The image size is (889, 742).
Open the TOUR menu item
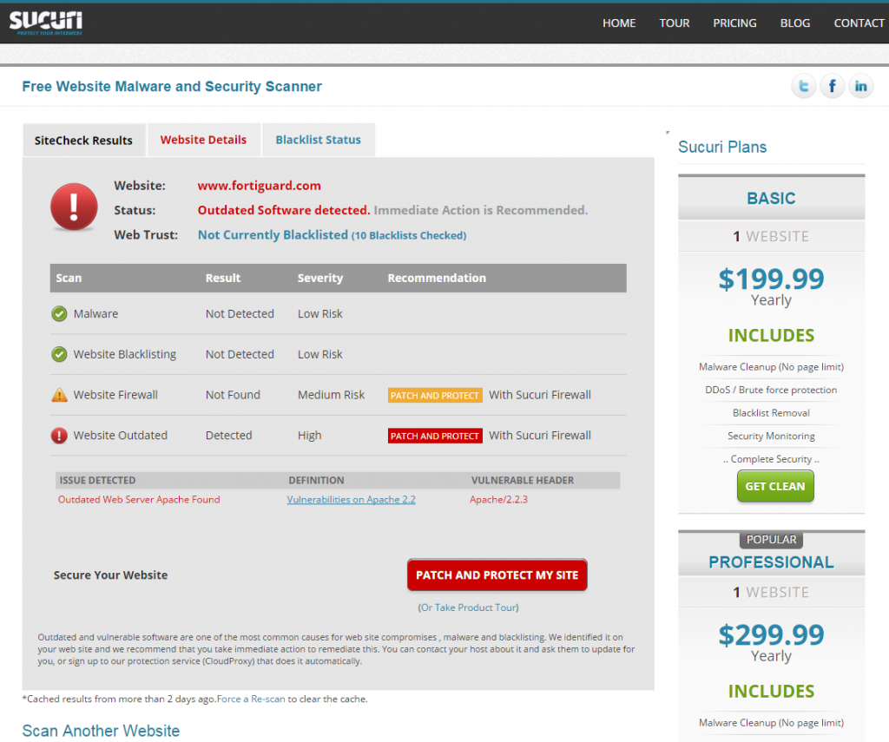point(675,23)
